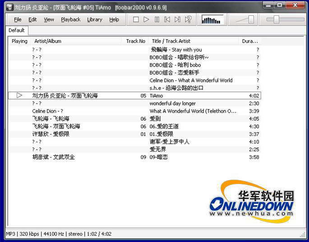The width and height of the screenshot is (309, 242).
Task: Select the '01.爱极限' track
Action: pyautogui.click(x=161, y=134)
